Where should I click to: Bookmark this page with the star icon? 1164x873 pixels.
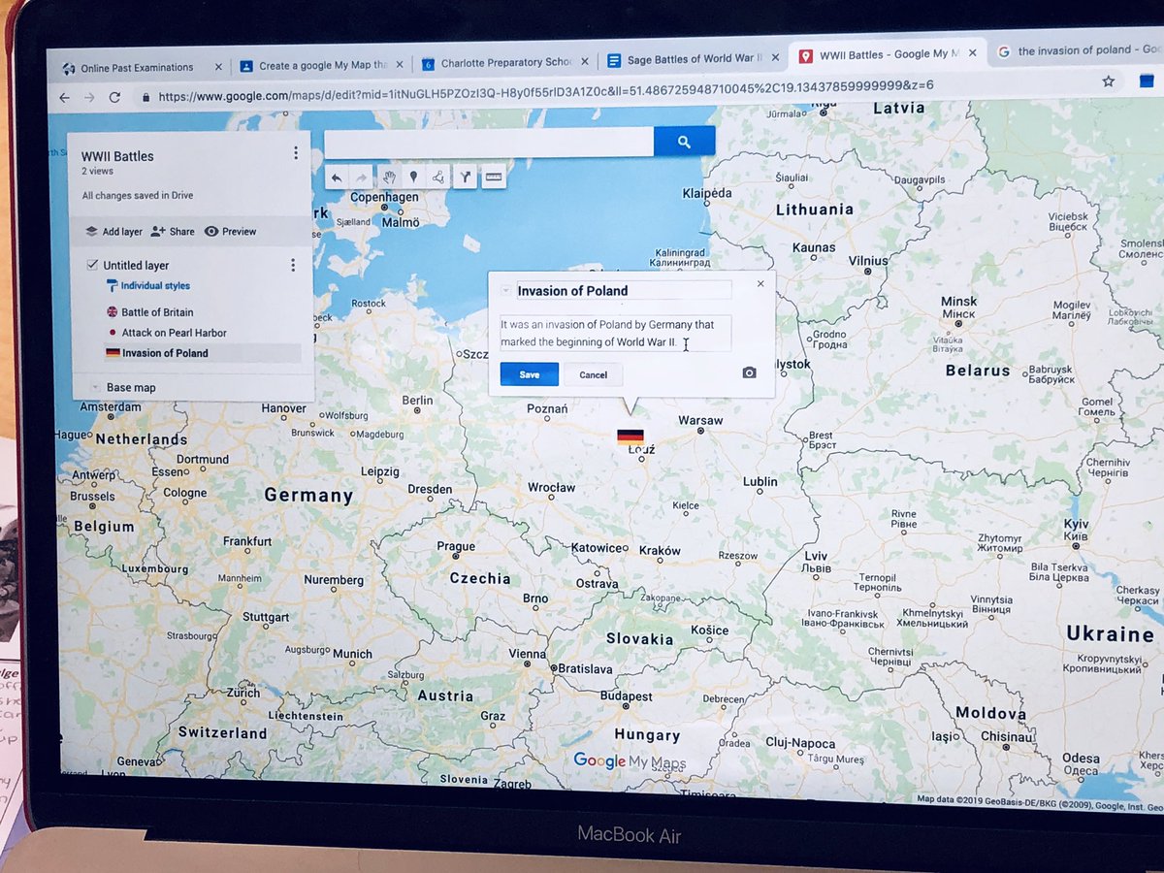(x=1109, y=82)
